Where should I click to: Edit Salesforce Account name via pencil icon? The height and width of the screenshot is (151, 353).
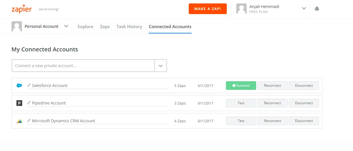tap(29, 85)
